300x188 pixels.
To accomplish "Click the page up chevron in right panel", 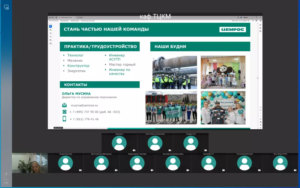I will pyautogui.click(x=260, y=113).
